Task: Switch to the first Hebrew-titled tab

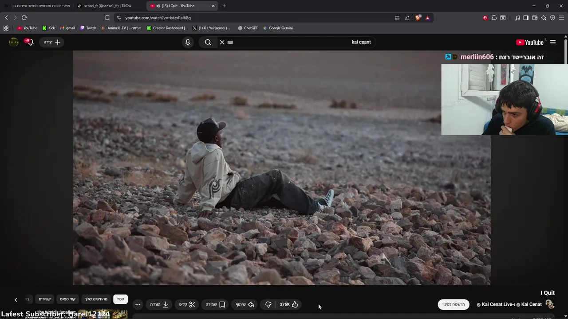Action: click(37, 6)
